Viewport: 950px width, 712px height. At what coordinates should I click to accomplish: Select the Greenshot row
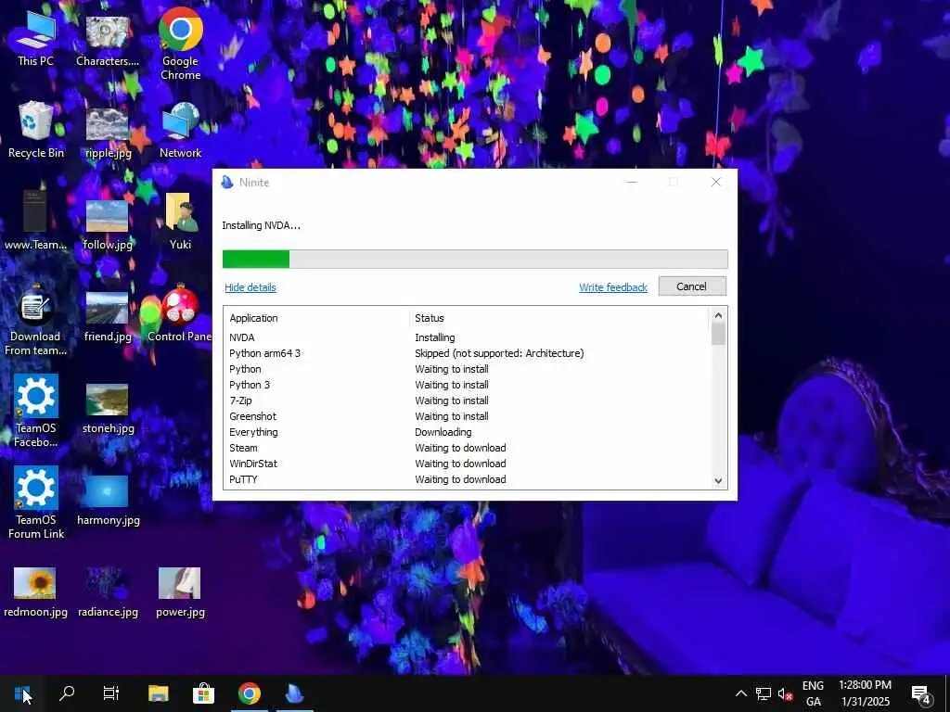click(x=467, y=416)
